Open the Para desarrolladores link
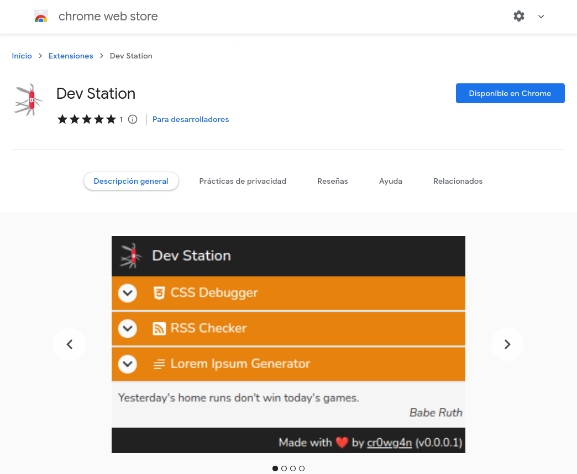 191,119
